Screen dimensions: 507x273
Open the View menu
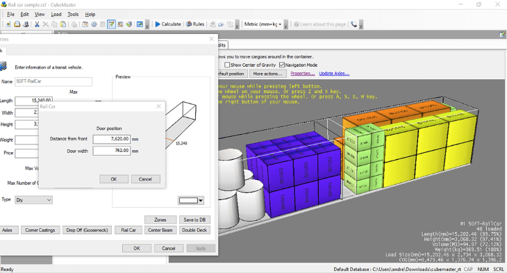[40, 14]
